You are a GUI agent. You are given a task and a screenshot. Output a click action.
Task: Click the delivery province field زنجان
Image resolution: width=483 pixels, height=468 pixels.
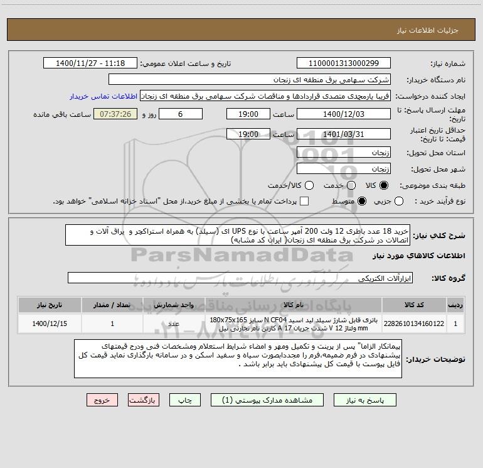(344, 153)
